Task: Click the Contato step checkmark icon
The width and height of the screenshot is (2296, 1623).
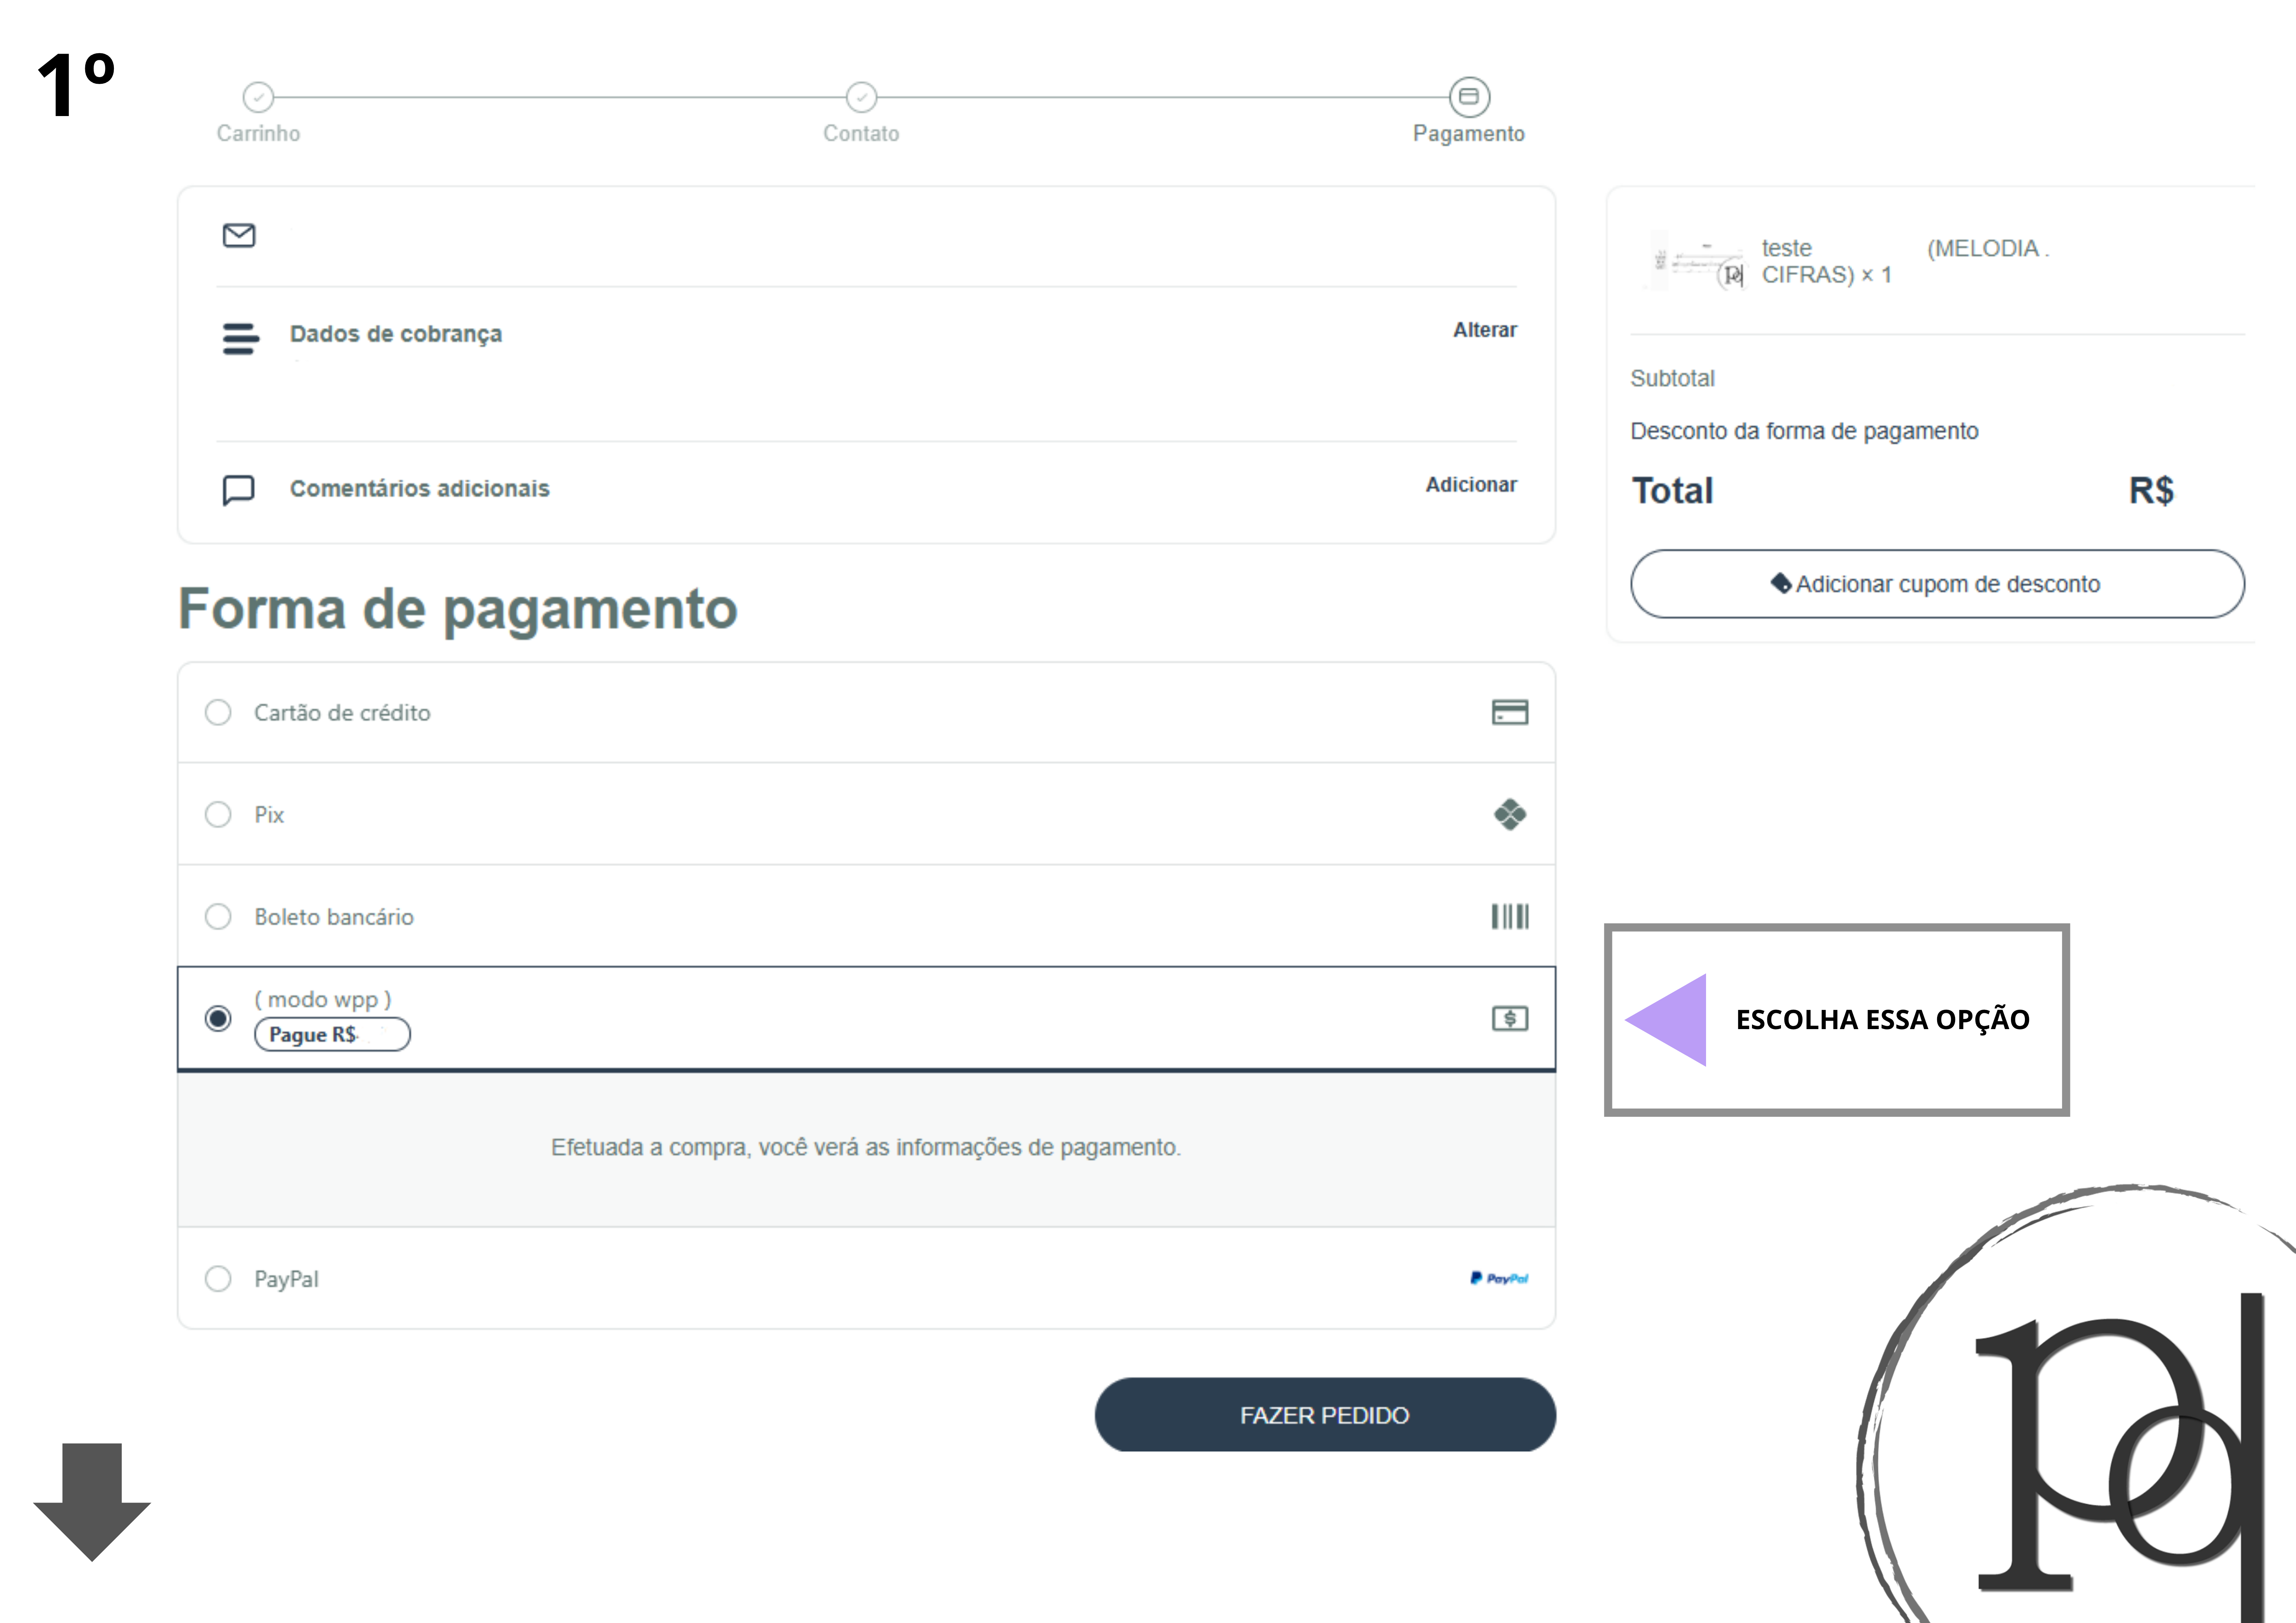Action: (861, 97)
